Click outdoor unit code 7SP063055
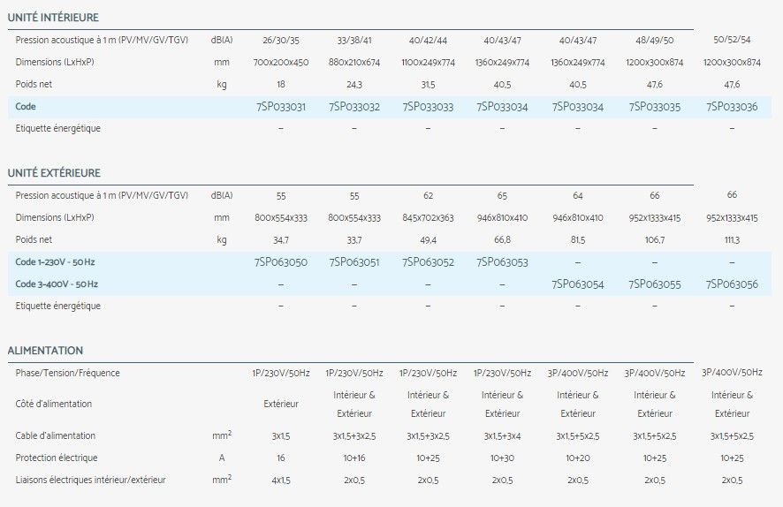The height and width of the screenshot is (507, 783). (x=655, y=284)
